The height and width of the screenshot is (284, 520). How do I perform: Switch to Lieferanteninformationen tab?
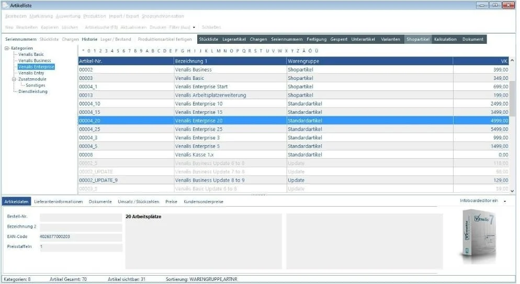[59, 202]
